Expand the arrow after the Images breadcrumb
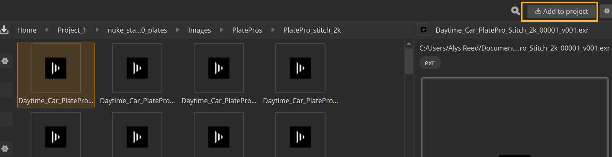Screen dimensions: 612x157 (222, 30)
